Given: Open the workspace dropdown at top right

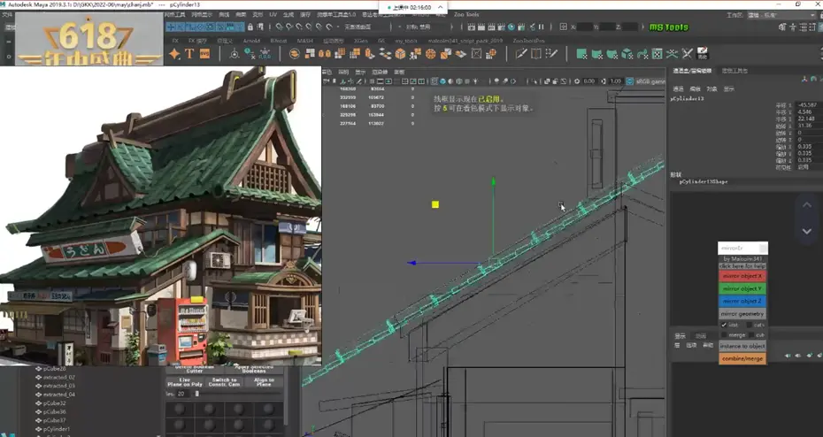Looking at the screenshot, I should [x=780, y=15].
